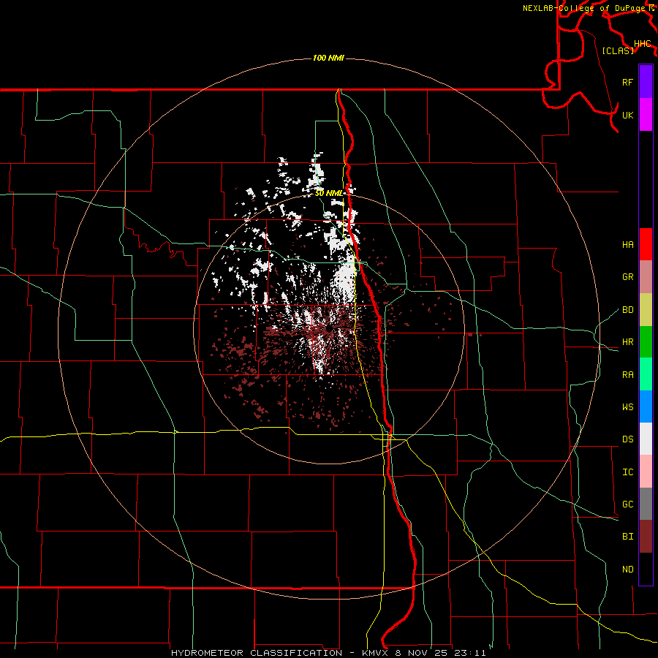Click the 'BD' legend label
Image resolution: width=658 pixels, height=658 pixels.
coord(627,310)
